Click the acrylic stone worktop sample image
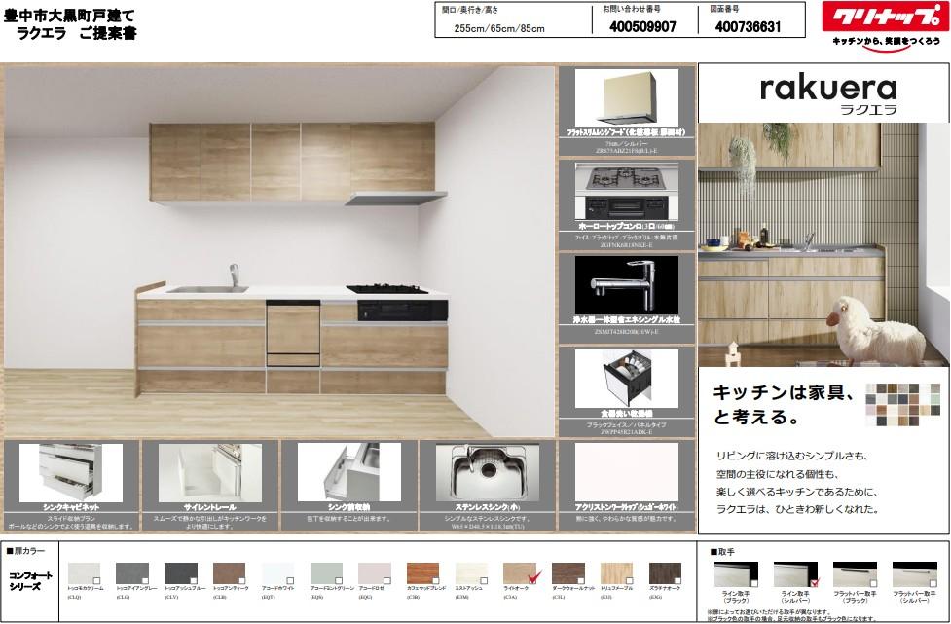The image size is (951, 624). (x=625, y=472)
